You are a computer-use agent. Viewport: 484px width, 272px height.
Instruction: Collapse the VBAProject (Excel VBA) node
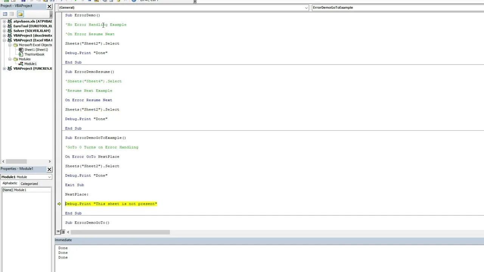[x=4, y=40]
